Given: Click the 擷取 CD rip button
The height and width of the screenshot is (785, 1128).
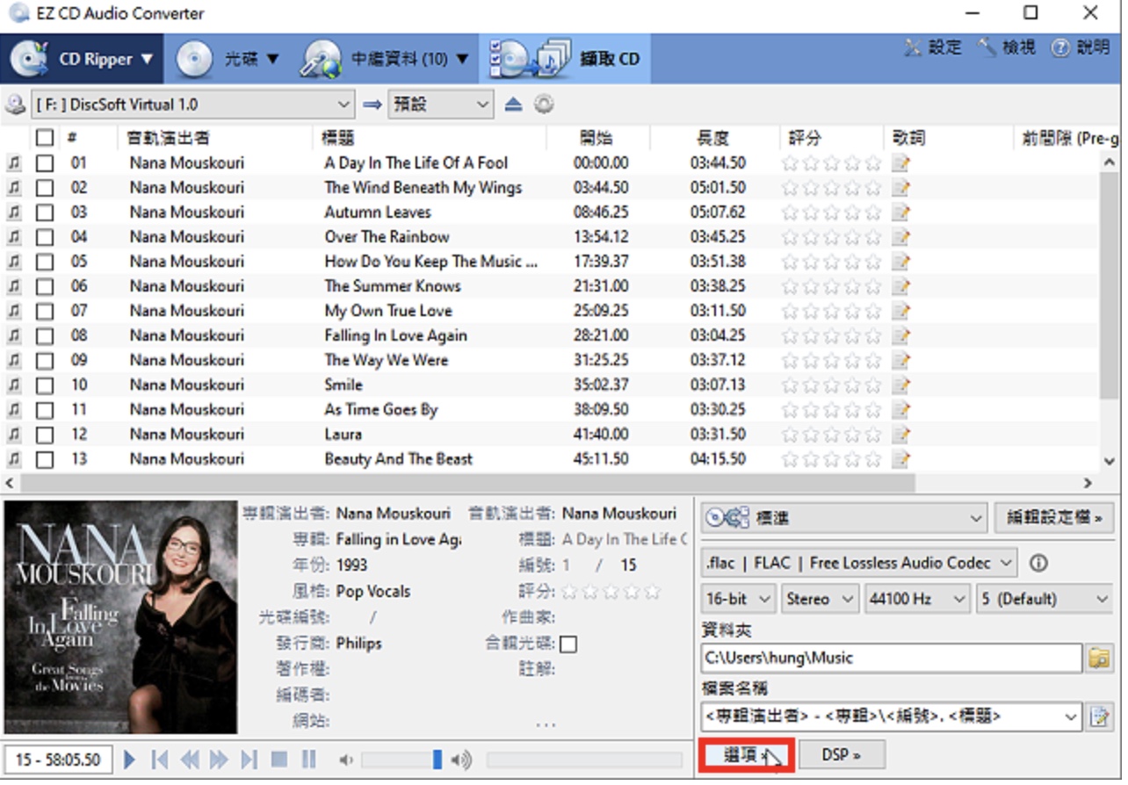Looking at the screenshot, I should (567, 60).
